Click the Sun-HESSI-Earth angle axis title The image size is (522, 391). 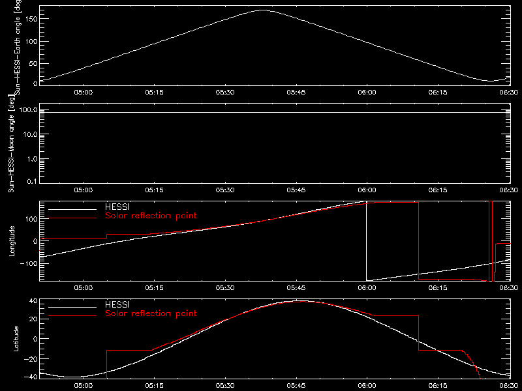18,48
